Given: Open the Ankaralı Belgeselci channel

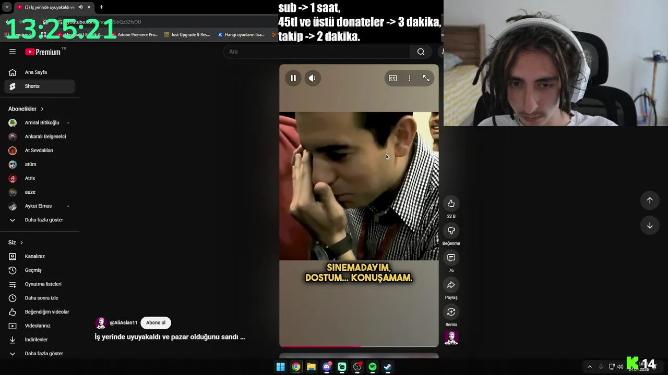Looking at the screenshot, I should [x=40, y=136].
